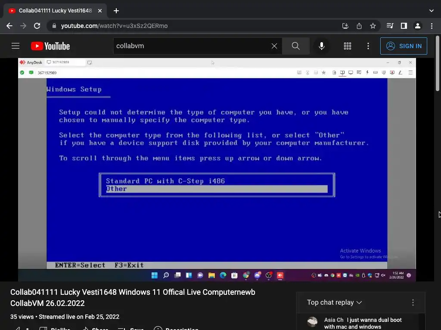Open the tab search chevron
The width and height of the screenshot is (441, 330).
coord(432,11)
